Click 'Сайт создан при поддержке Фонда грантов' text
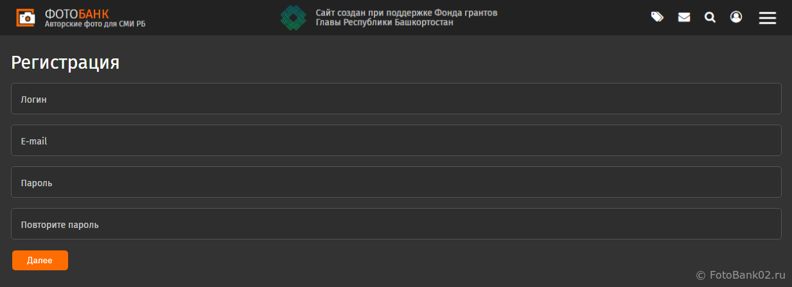This screenshot has width=792, height=287. point(406,13)
